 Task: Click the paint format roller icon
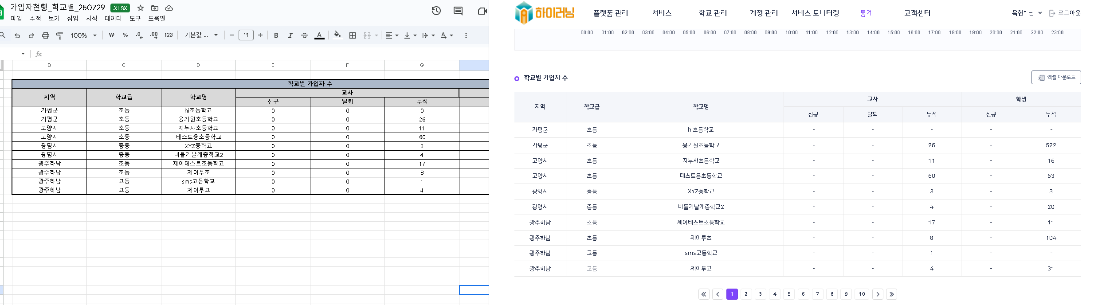(59, 35)
